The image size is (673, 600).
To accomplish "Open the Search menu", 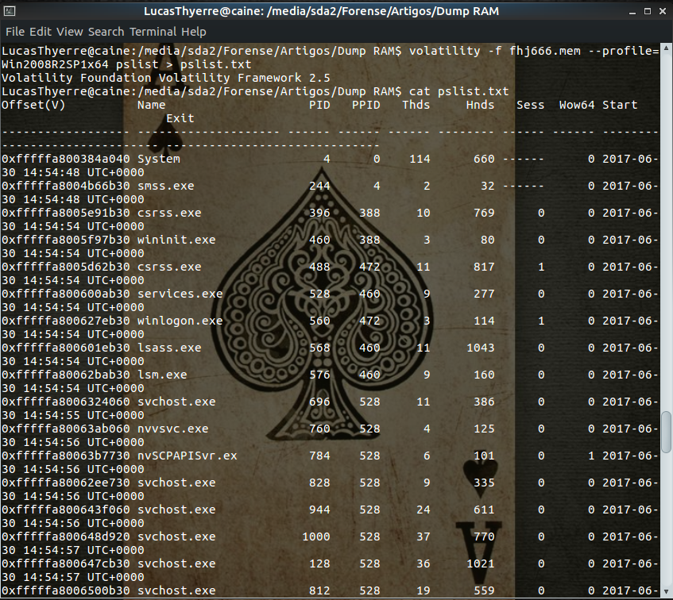I will pos(106,32).
